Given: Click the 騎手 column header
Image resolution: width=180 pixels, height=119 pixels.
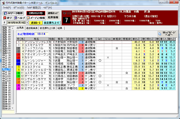Looking at the screenshot, I should click(61, 39).
